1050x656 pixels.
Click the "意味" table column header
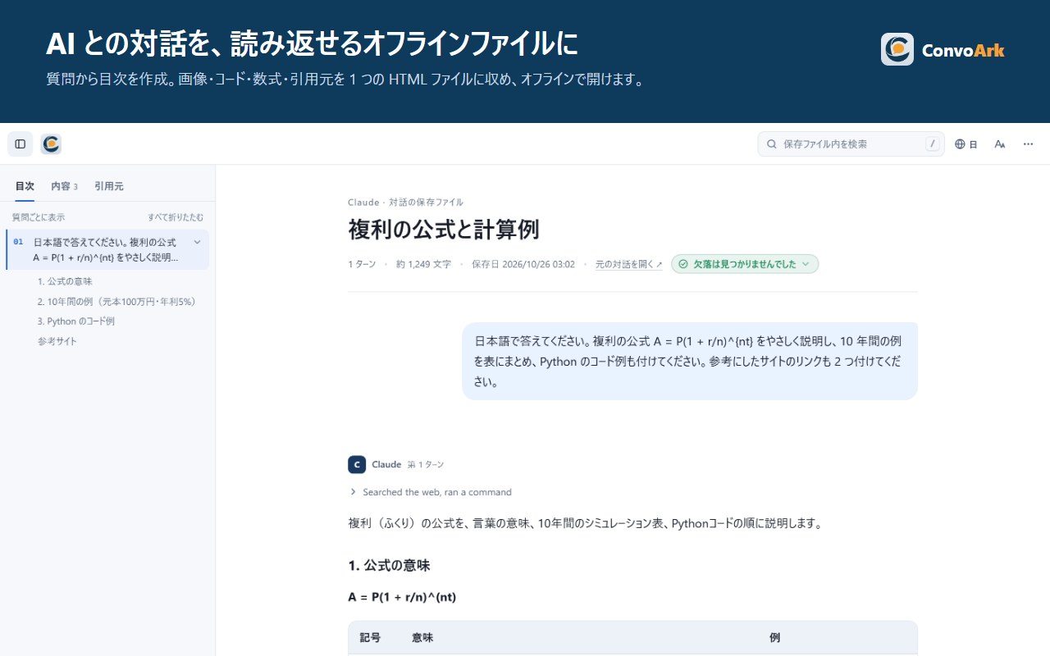pos(422,637)
